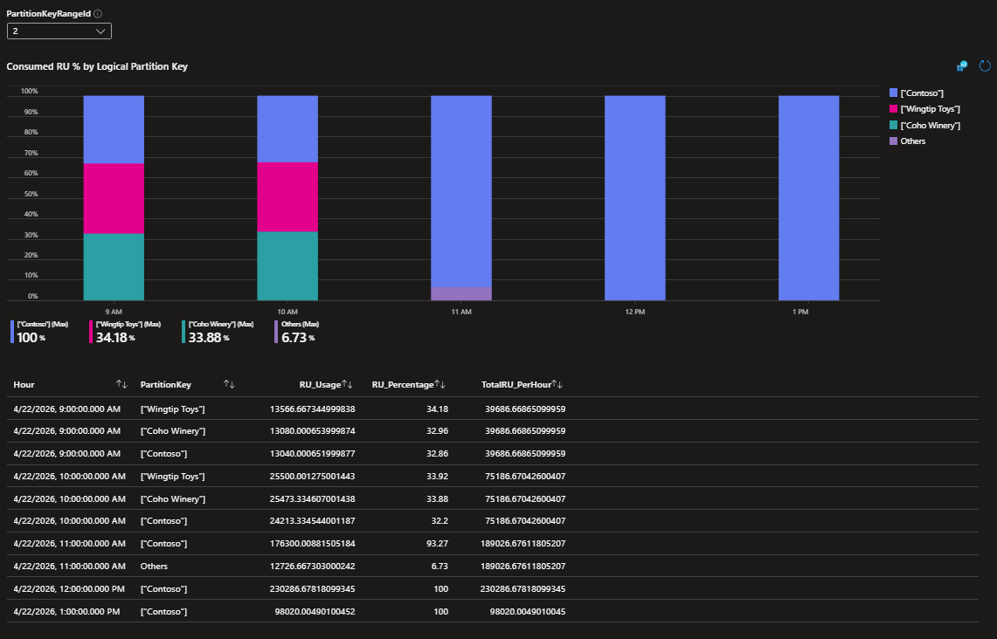Select the 1 PM Contoso bar
The image size is (997, 639).
click(x=809, y=198)
